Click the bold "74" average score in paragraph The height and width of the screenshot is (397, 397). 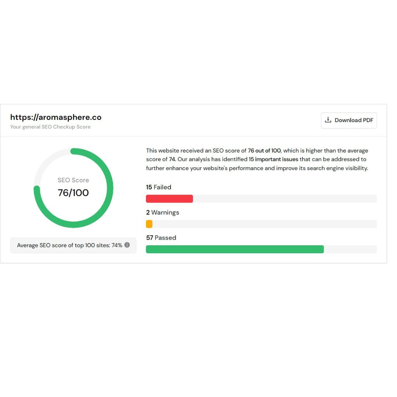(172, 160)
